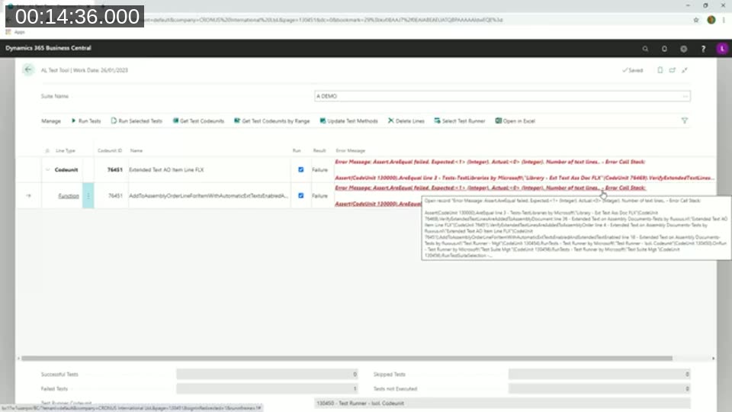The width and height of the screenshot is (732, 412).
Task: Go back using the arrow button
Action: coord(28,69)
